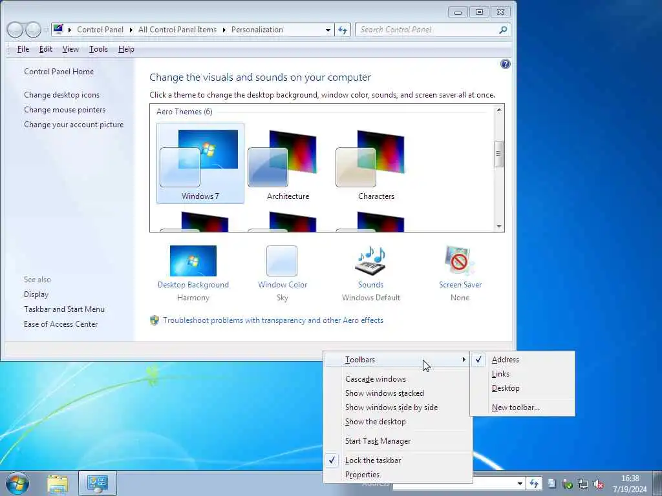Click the theme list scroll down arrow
This screenshot has height=496, width=662.
click(x=498, y=227)
